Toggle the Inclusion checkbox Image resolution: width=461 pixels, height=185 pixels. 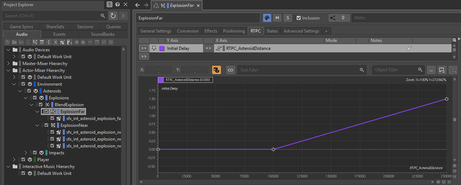click(299, 18)
